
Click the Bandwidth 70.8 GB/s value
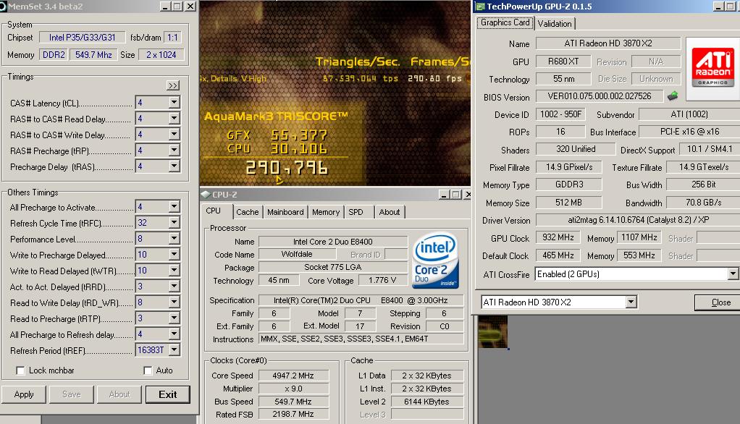coord(703,203)
